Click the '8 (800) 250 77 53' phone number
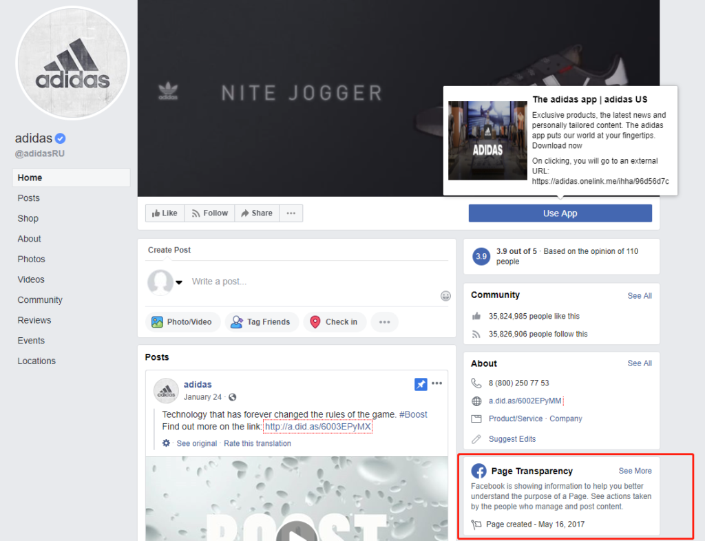 (x=519, y=383)
